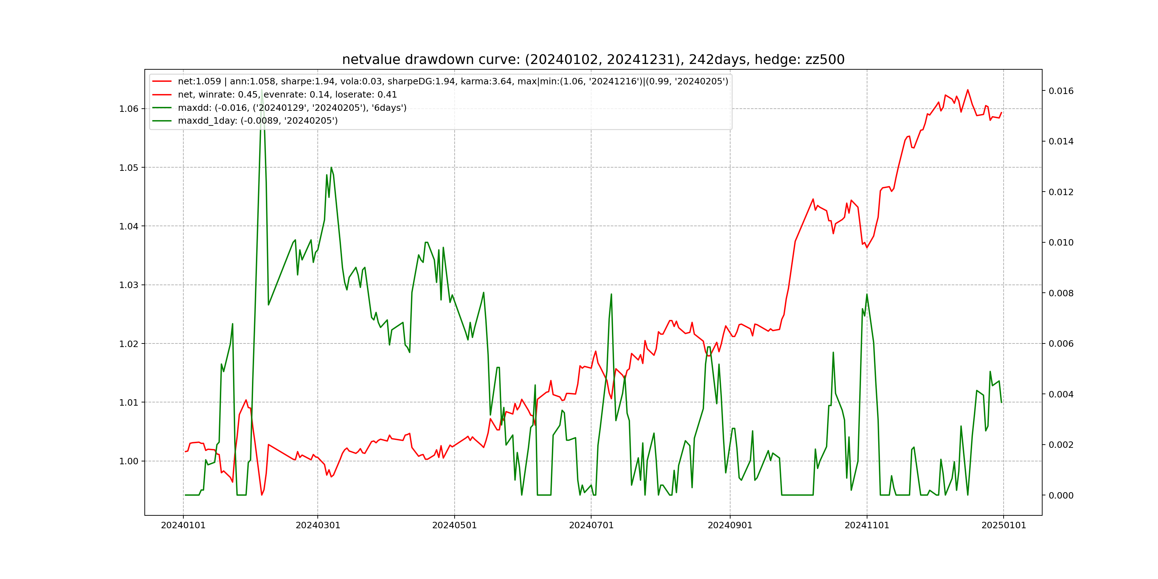Click the 1.06 left axis tick label
The image size is (1158, 579).
tap(129, 109)
